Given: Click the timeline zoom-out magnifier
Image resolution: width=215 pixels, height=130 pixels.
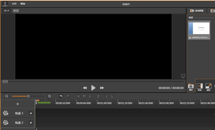Looking at the screenshot, I should 6,96.
